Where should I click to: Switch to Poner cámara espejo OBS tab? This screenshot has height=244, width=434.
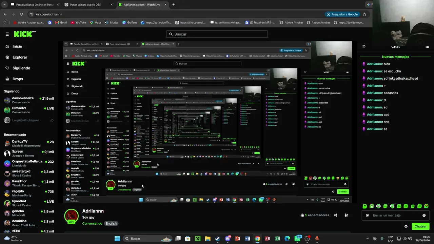[89, 5]
